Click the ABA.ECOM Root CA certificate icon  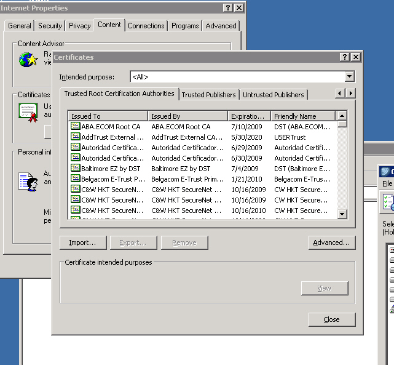pos(76,126)
